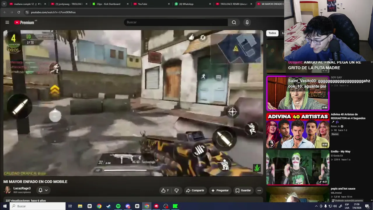
Task: Open the Windows Start menu
Action: 5,206
